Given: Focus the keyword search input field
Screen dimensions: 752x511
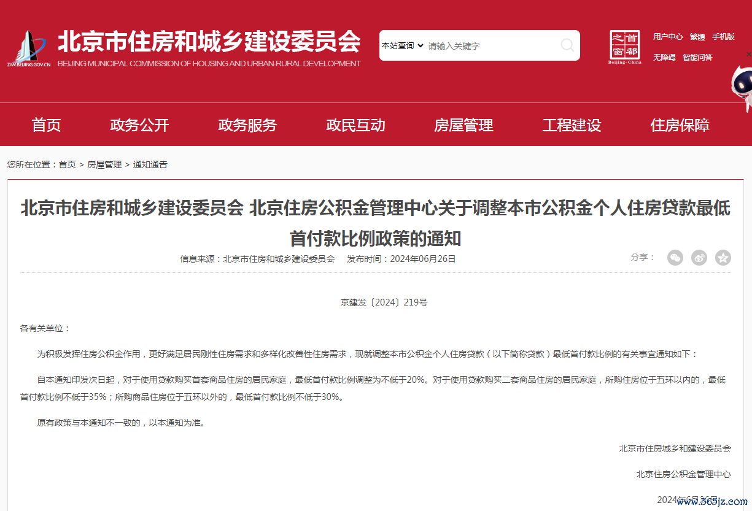Looking at the screenshot, I should [x=490, y=46].
